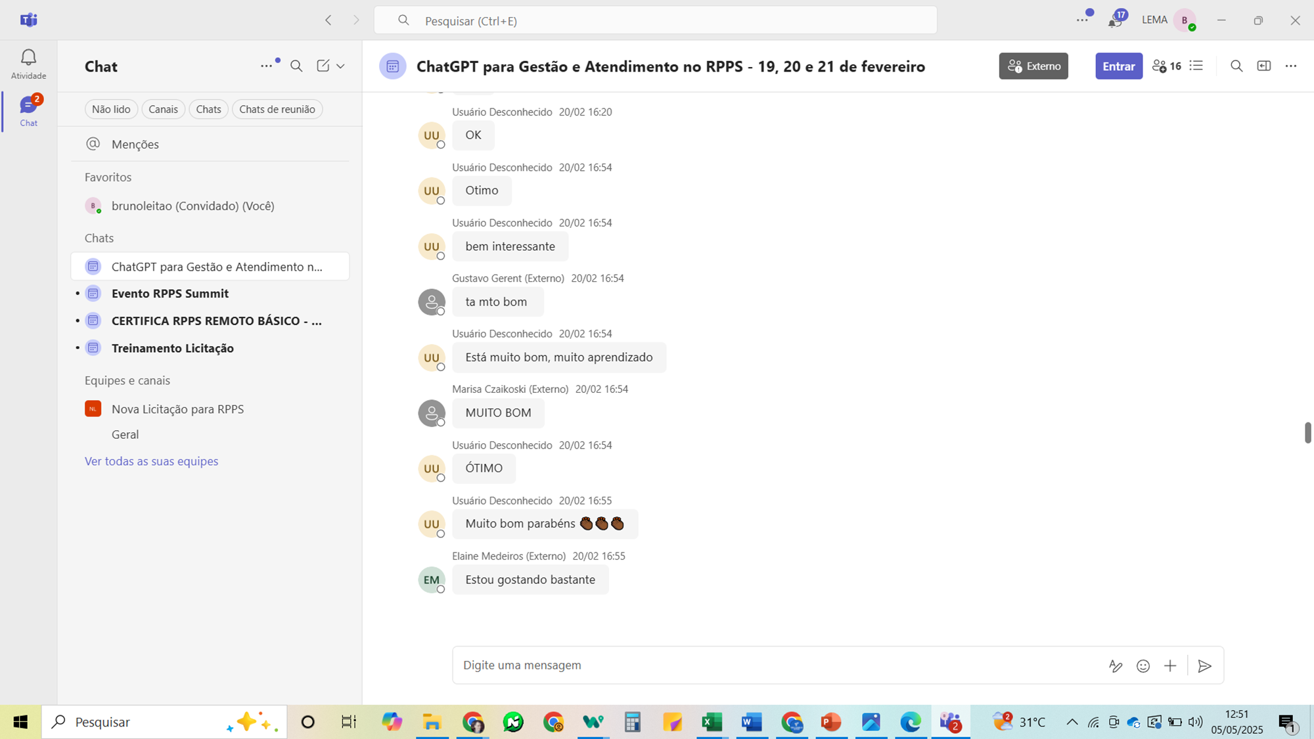This screenshot has height=739, width=1314.
Task: Show the 16 participants list
Action: tap(1167, 66)
